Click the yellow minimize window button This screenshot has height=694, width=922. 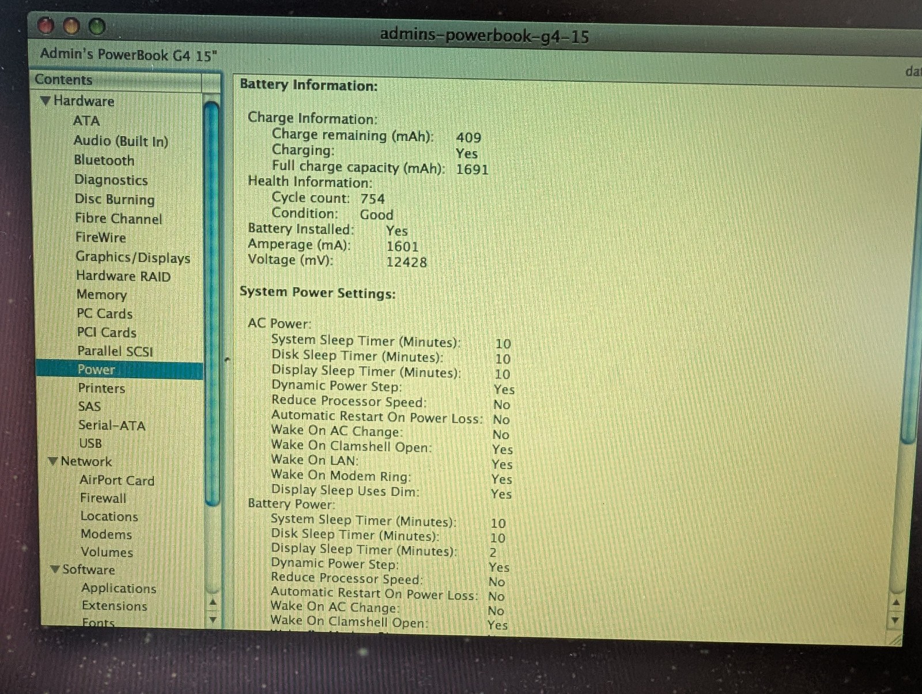[x=71, y=26]
